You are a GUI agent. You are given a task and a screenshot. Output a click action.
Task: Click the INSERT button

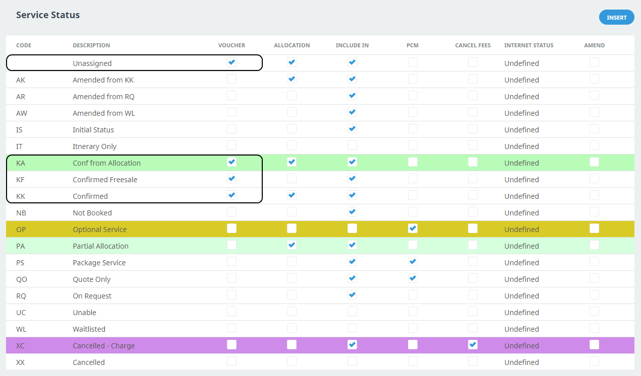(x=616, y=18)
